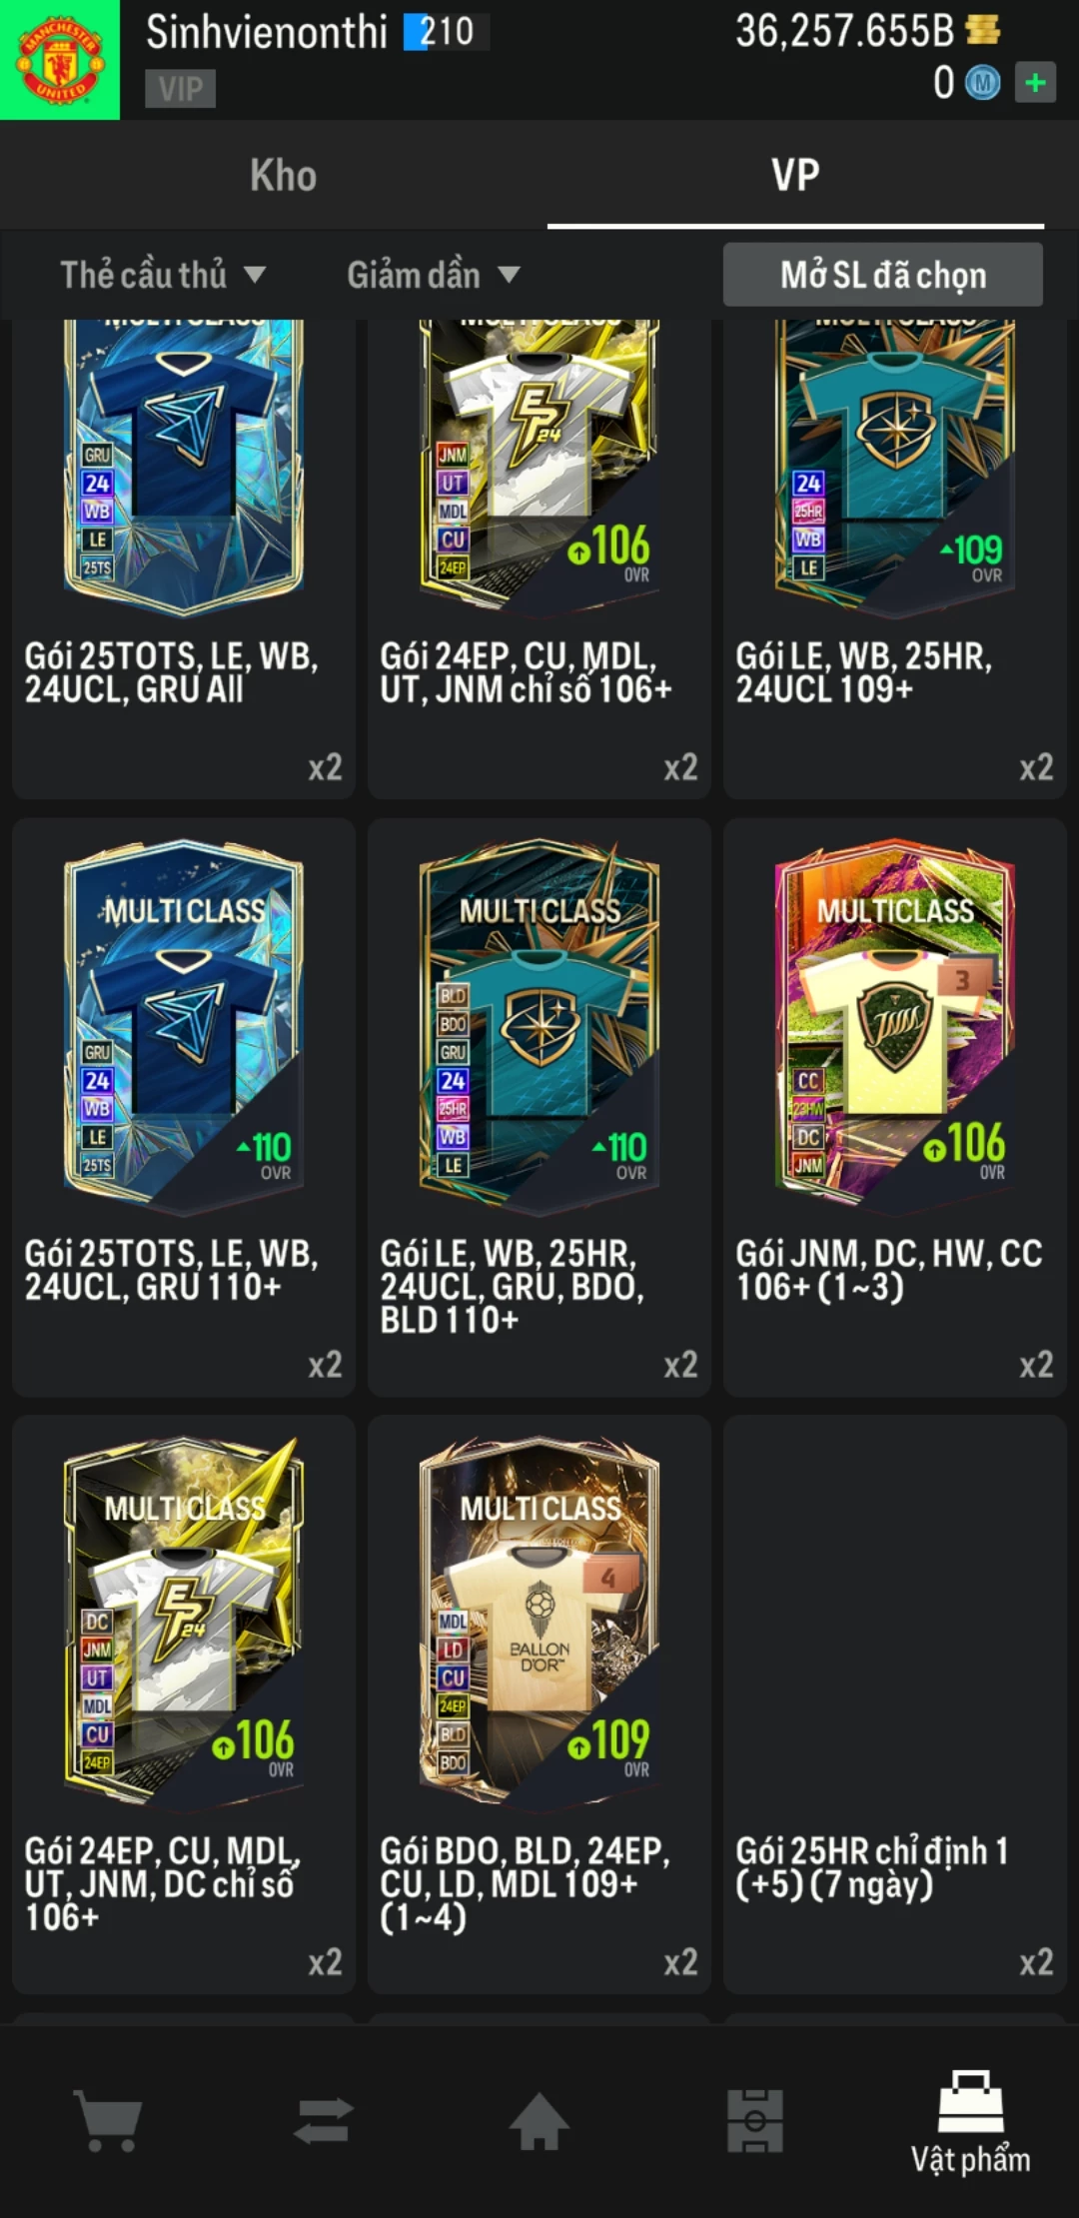Viewport: 1079px width, 2218px height.
Task: Select Gói 25HR chỉ định 1 item
Action: 895,1704
